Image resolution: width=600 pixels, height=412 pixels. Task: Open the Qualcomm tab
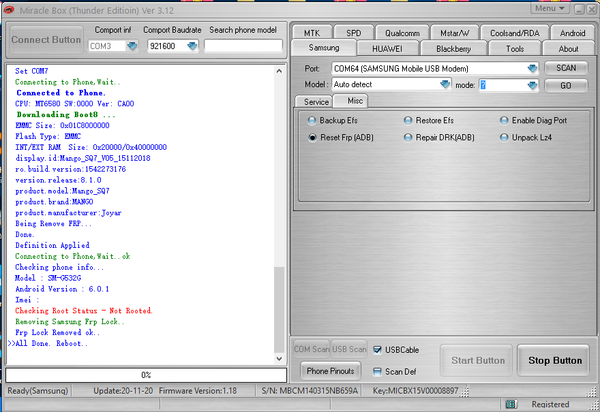coord(402,33)
